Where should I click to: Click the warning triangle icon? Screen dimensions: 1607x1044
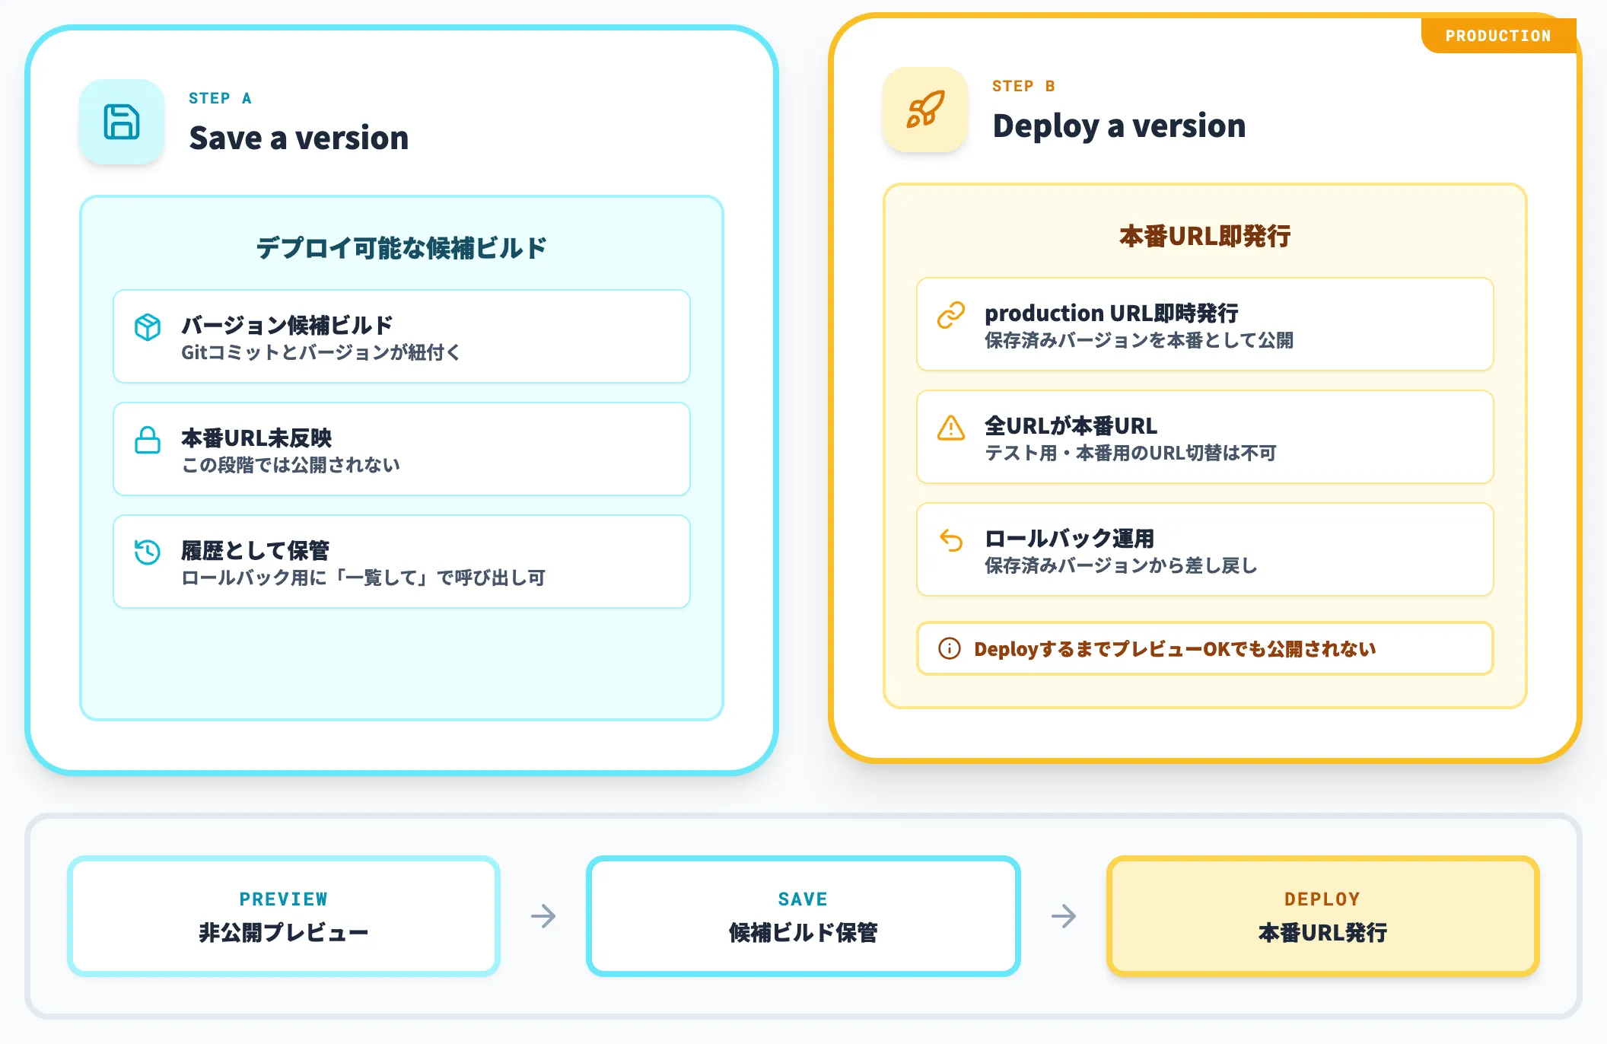tap(951, 428)
